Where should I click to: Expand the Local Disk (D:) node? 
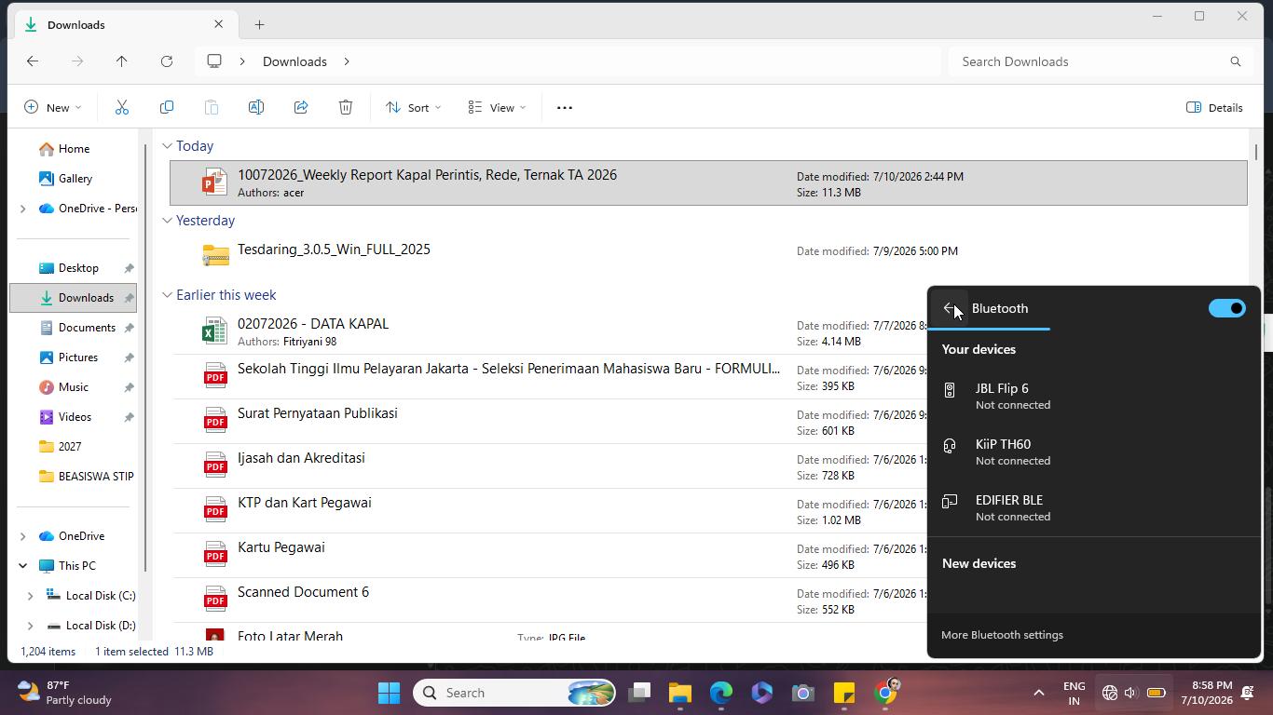[30, 626]
